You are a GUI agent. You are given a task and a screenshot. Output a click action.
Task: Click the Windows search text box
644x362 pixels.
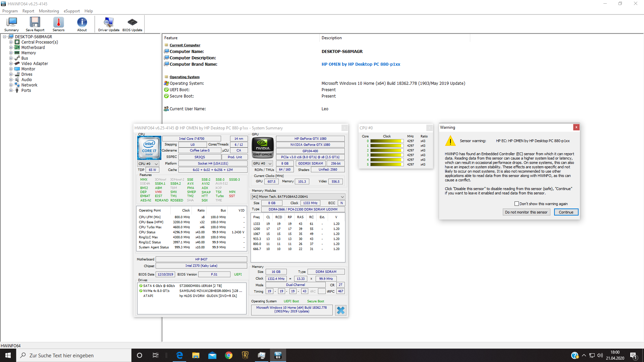[74, 355]
